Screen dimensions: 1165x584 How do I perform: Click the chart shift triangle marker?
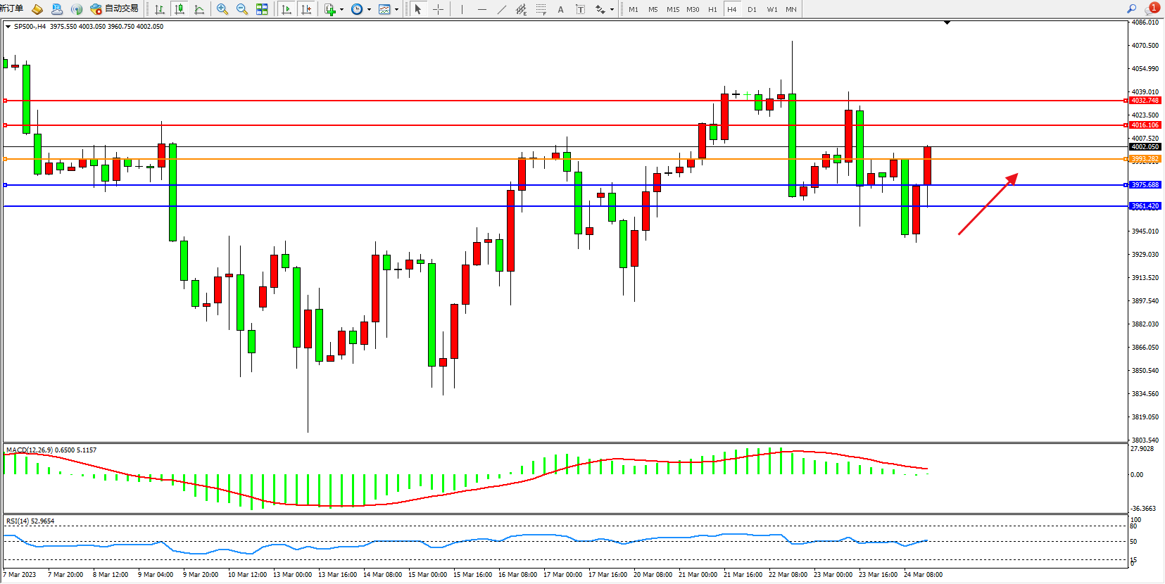(x=947, y=23)
